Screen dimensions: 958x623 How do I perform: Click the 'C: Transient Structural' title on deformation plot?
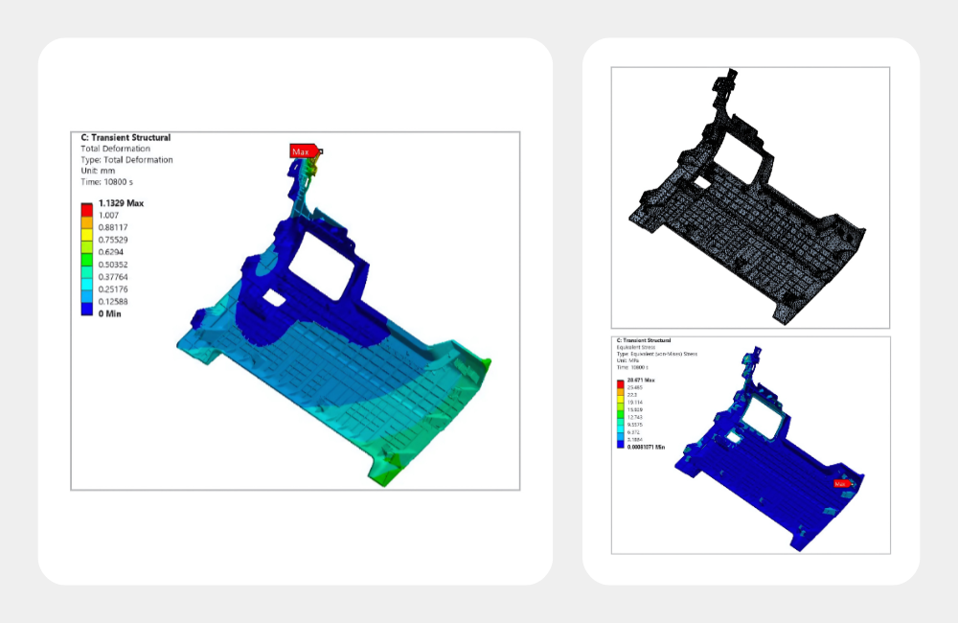125,138
